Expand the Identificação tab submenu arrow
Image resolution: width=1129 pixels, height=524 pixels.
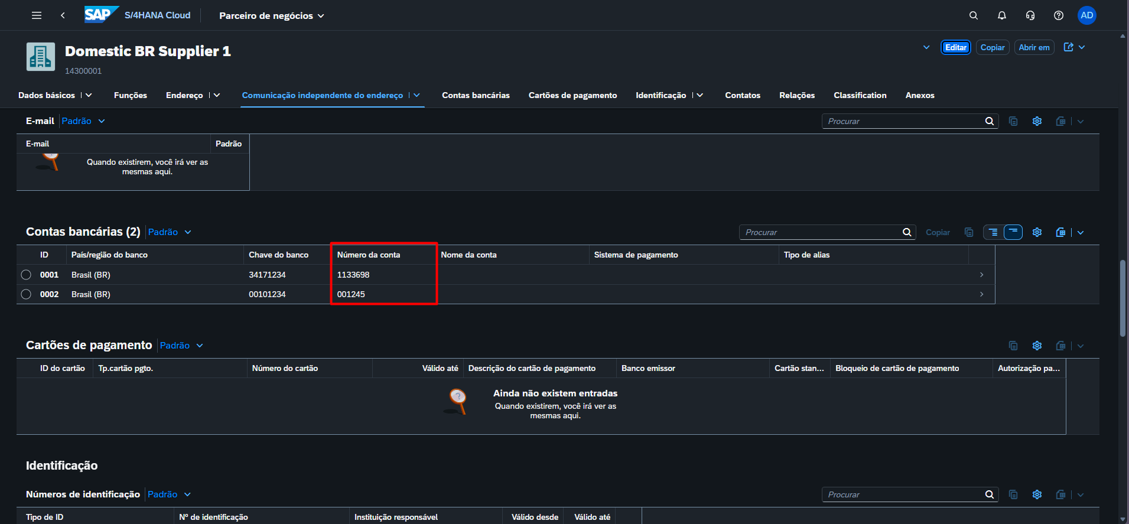(x=700, y=95)
